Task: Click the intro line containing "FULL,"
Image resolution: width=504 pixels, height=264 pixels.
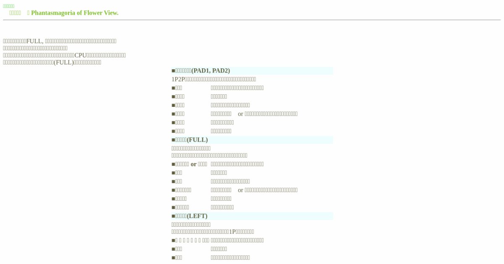Action: pos(60,41)
